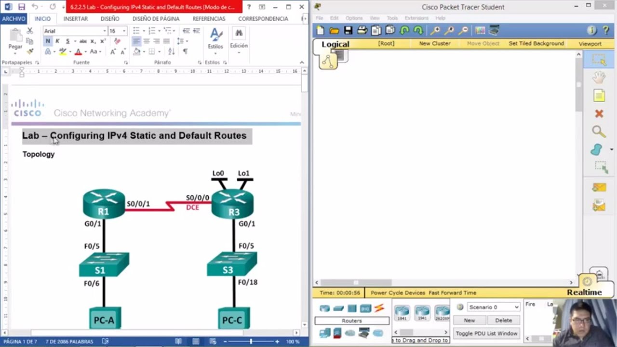Screen dimensions: 617x347
Task: Select justify alignment in Word
Action: pos(166,41)
